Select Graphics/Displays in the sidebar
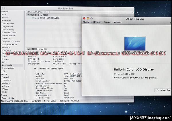The width and height of the screenshot is (172, 121). (11, 42)
